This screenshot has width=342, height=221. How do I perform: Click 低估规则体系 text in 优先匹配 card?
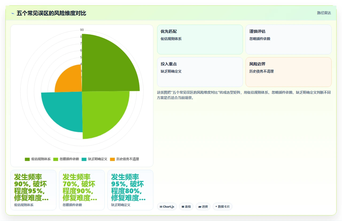pos(171,39)
